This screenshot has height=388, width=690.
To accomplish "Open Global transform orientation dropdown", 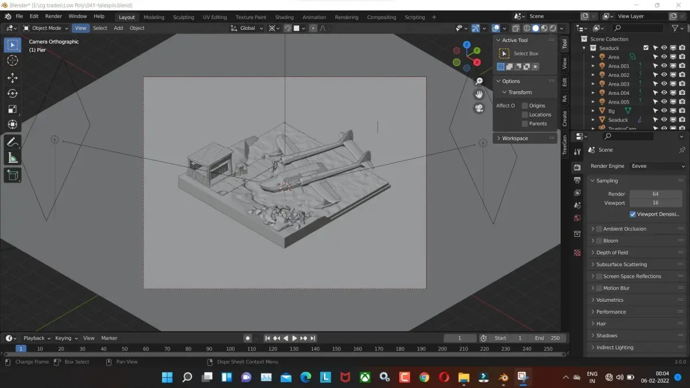I will point(247,28).
